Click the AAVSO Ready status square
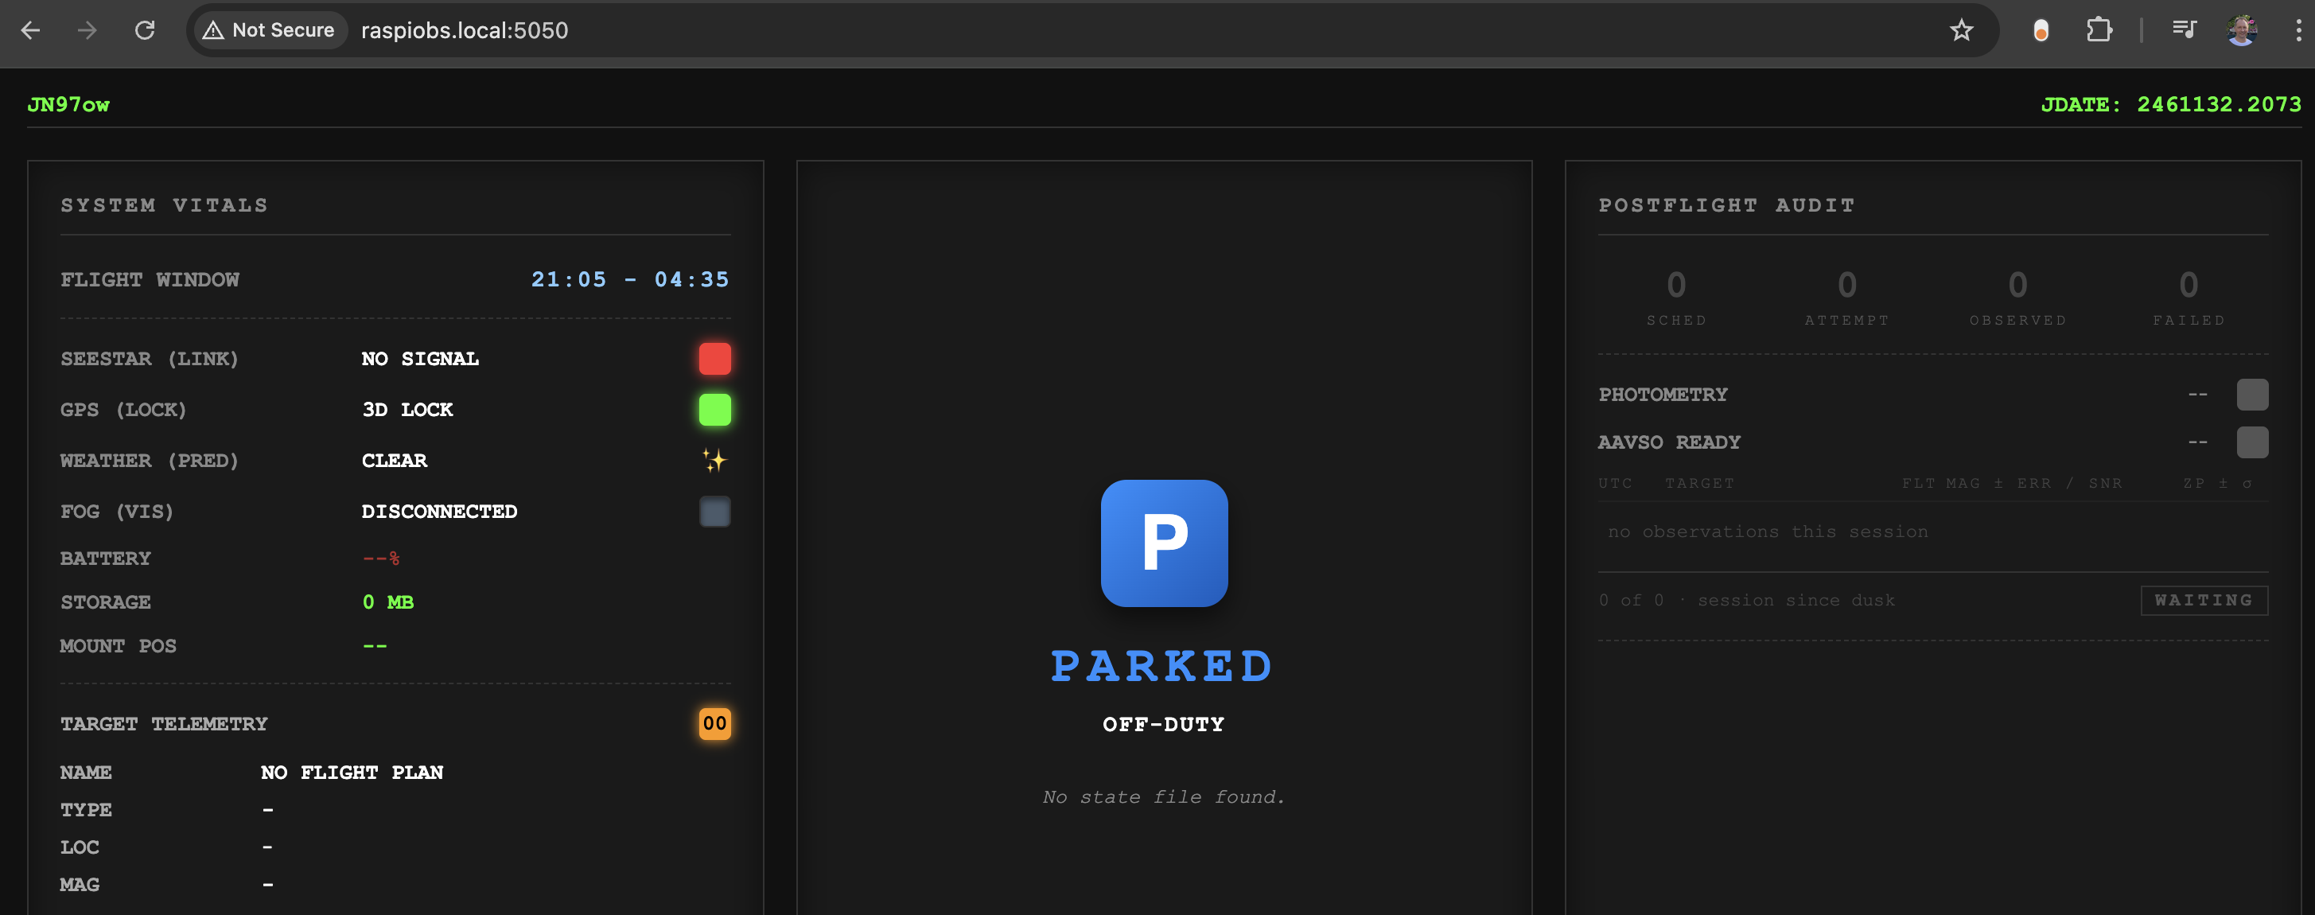 point(2251,442)
